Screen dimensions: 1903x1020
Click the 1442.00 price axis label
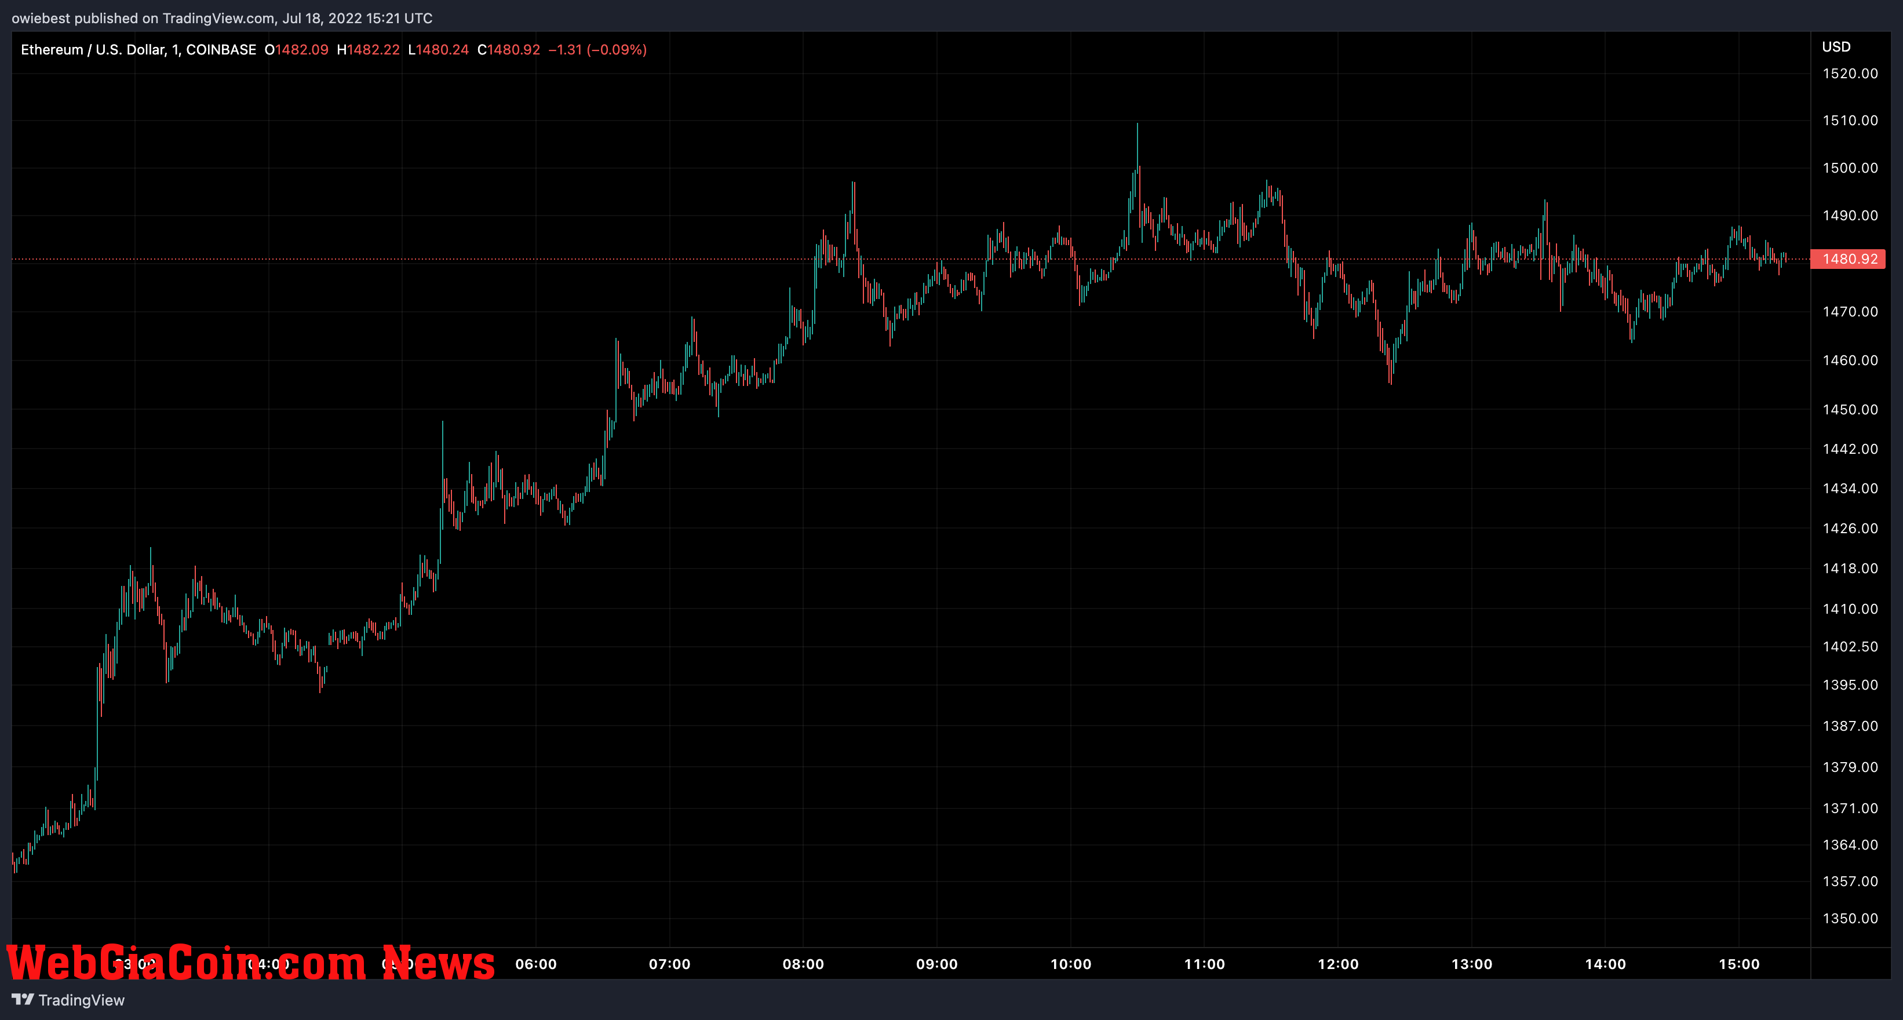point(1850,449)
